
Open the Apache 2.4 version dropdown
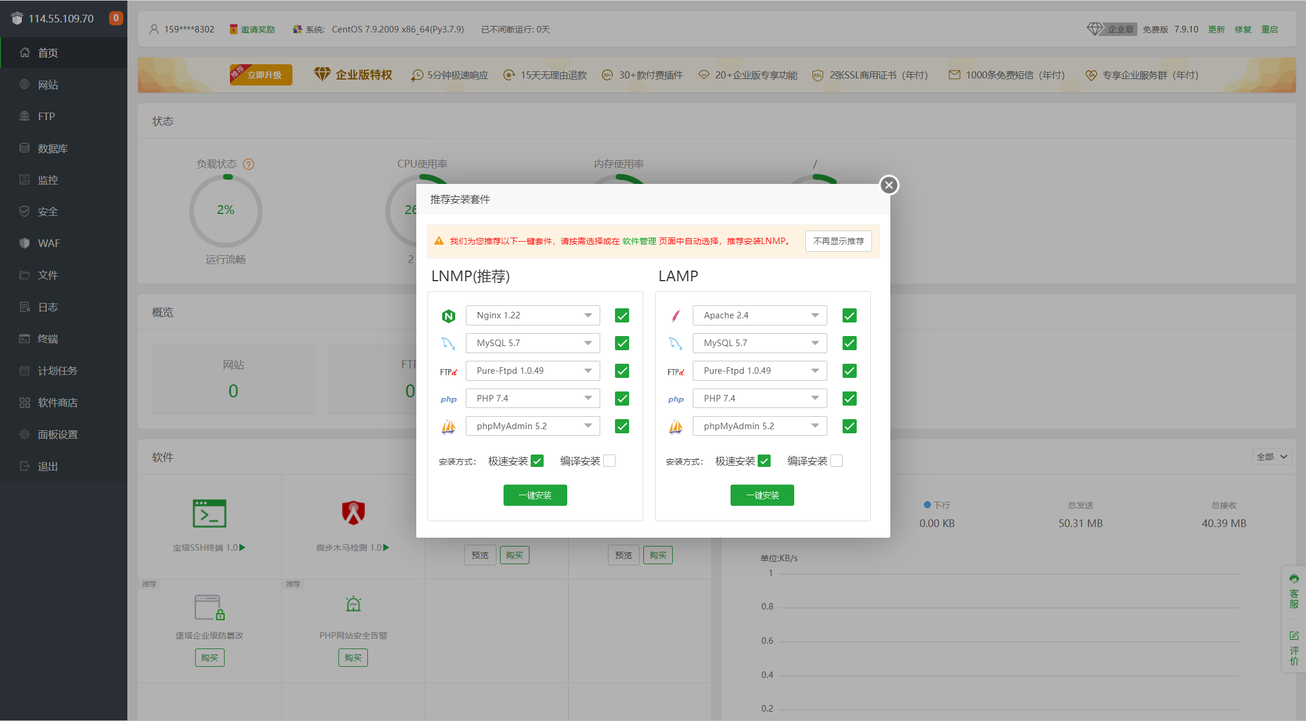click(760, 315)
